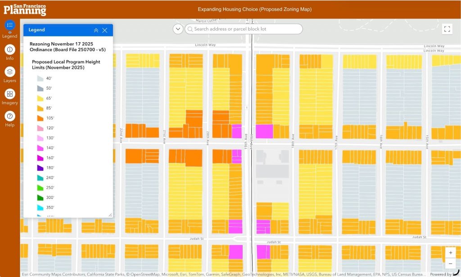The image size is (461, 277).
Task: Zoom in on the map
Action: tap(451, 253)
